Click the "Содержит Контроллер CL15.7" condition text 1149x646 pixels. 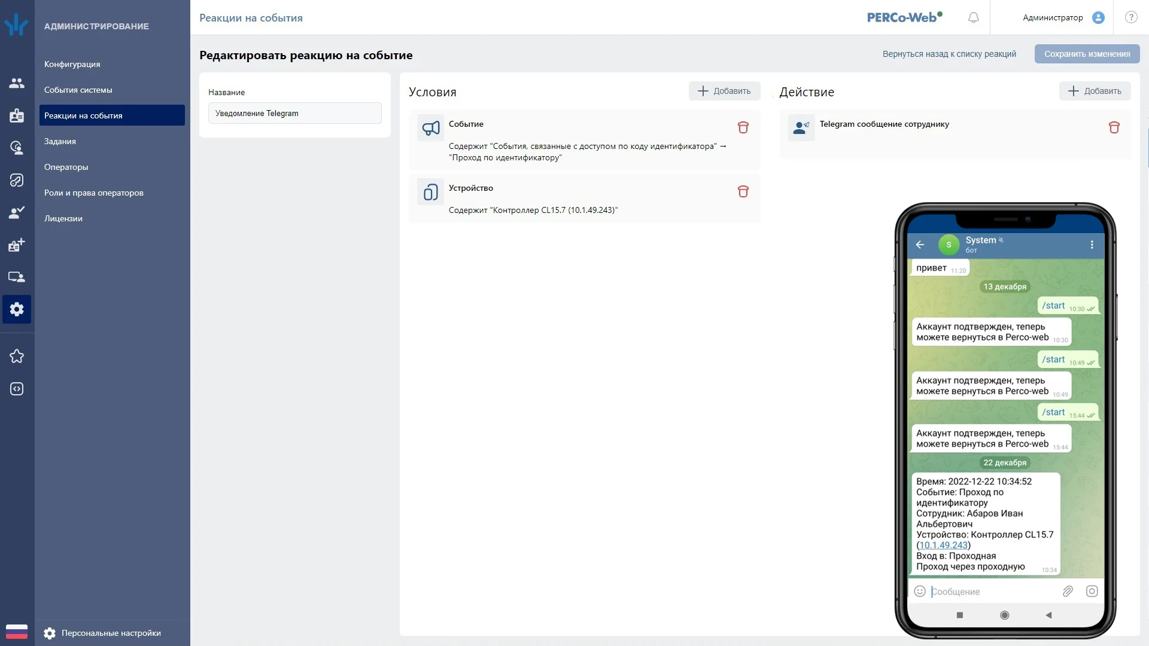[x=533, y=210]
